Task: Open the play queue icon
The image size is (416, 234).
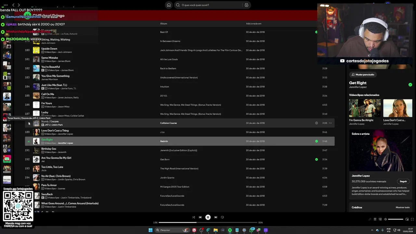Action: (x=375, y=219)
